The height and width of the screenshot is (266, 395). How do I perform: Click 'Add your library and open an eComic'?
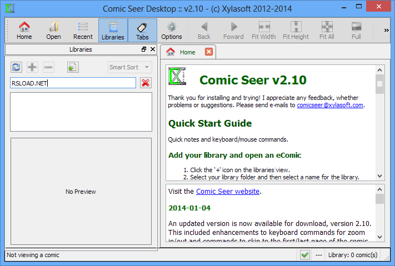234,155
